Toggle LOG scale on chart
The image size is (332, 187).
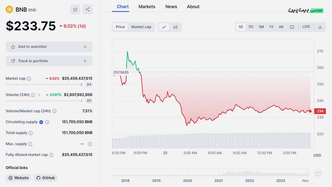(306, 27)
